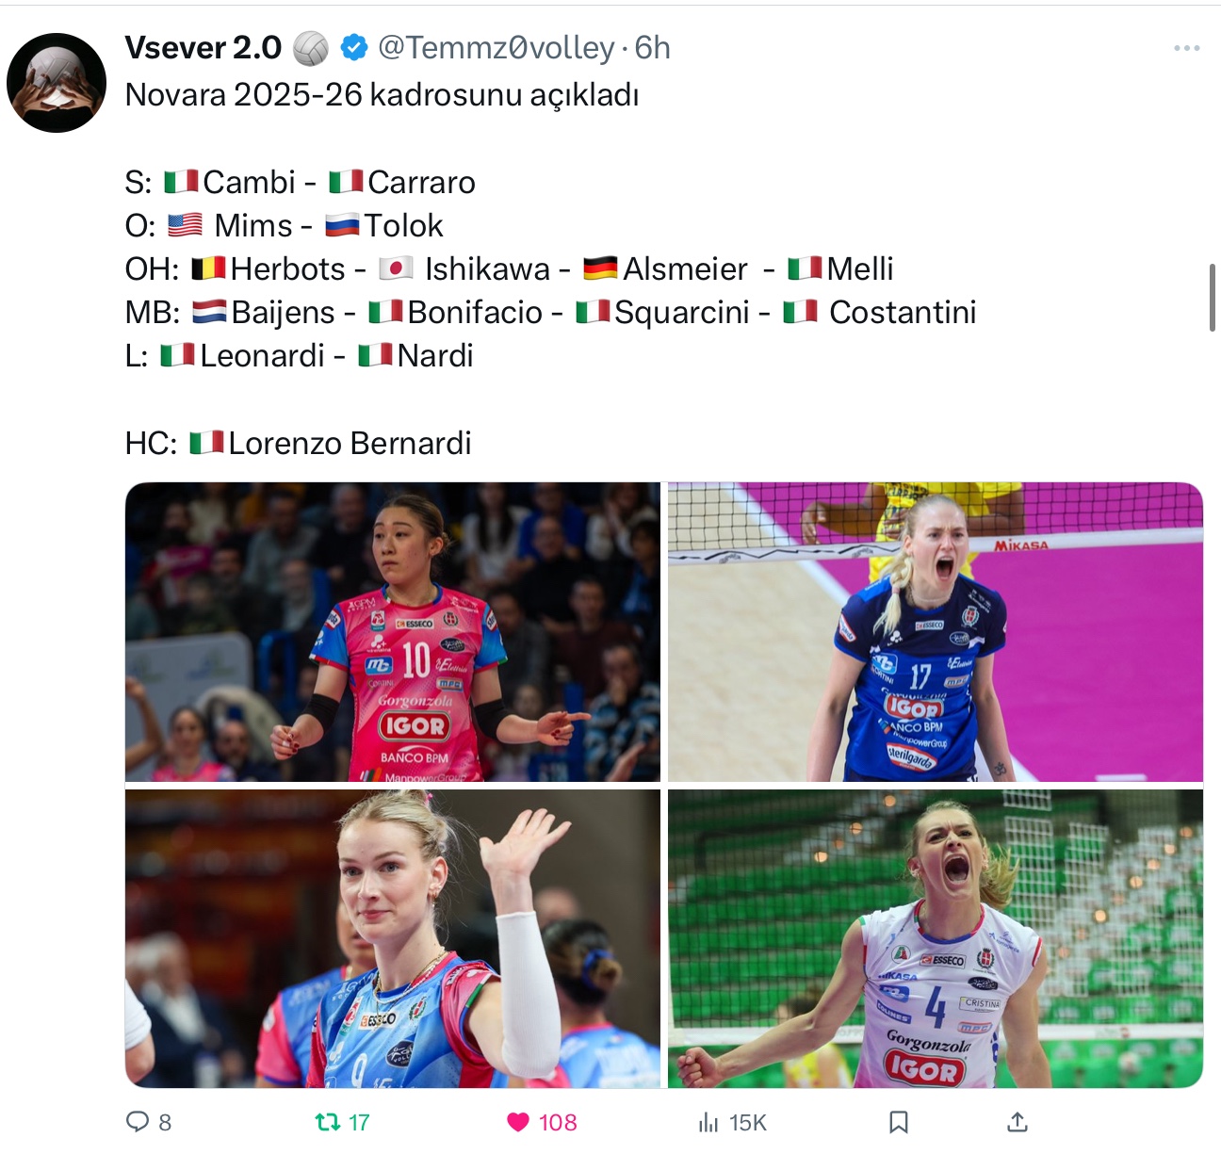1221x1154 pixels.
Task: Bookmark this tweet
Action: (x=899, y=1122)
